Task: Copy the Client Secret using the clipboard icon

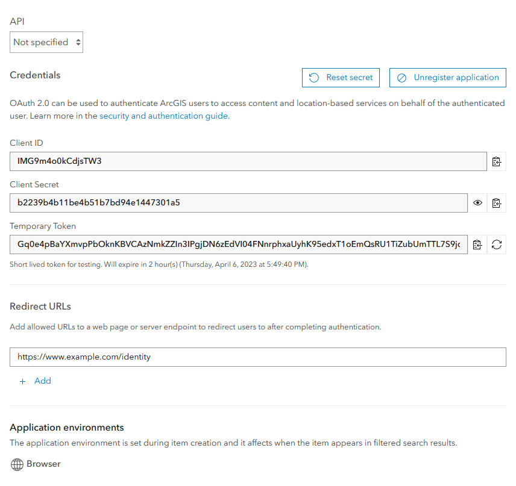Action: [x=497, y=203]
